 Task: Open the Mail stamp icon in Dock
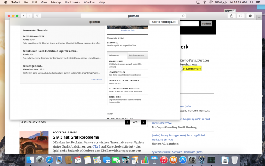click(59, 160)
